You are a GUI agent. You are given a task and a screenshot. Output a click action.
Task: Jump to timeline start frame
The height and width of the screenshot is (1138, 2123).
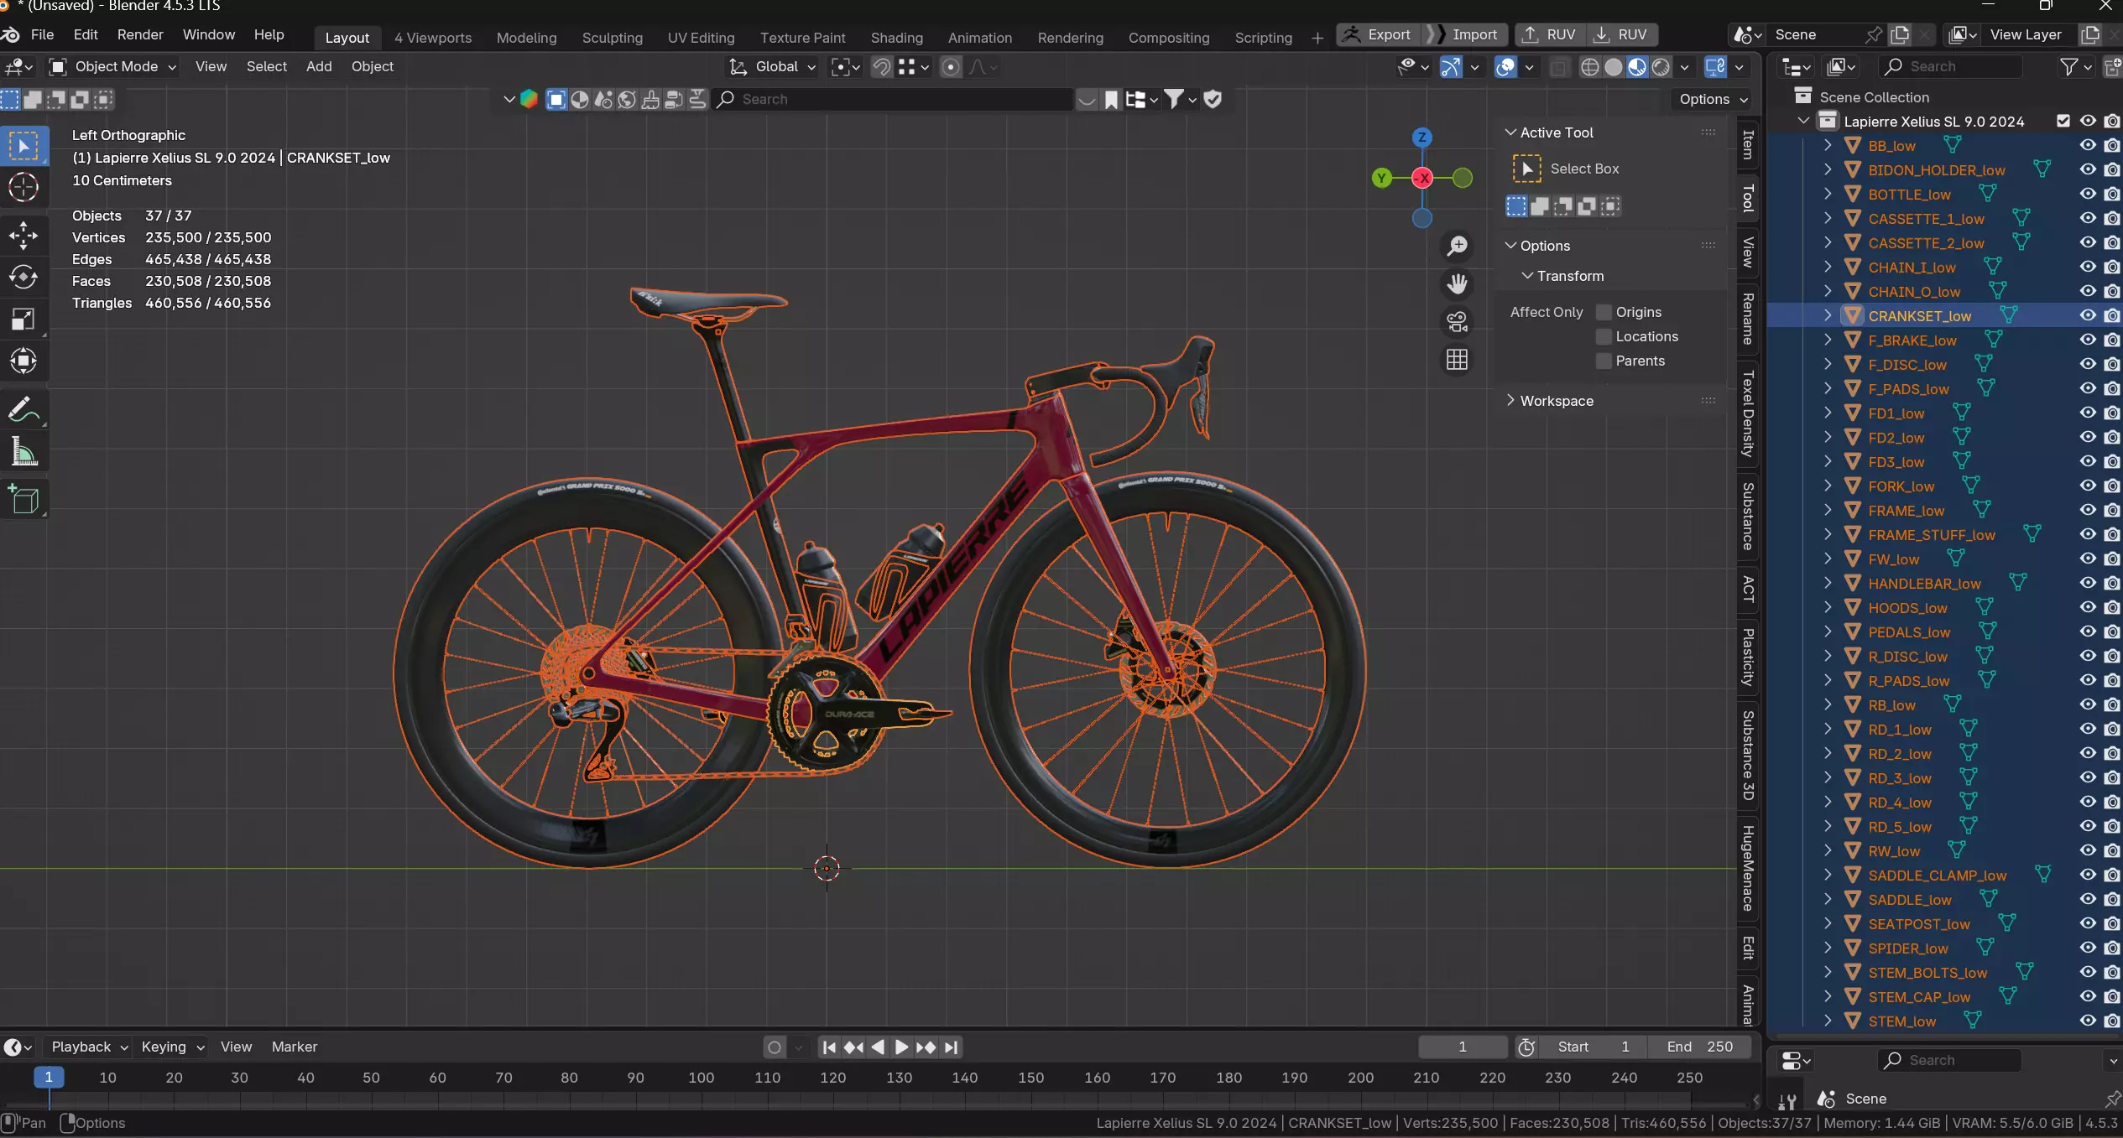829,1047
